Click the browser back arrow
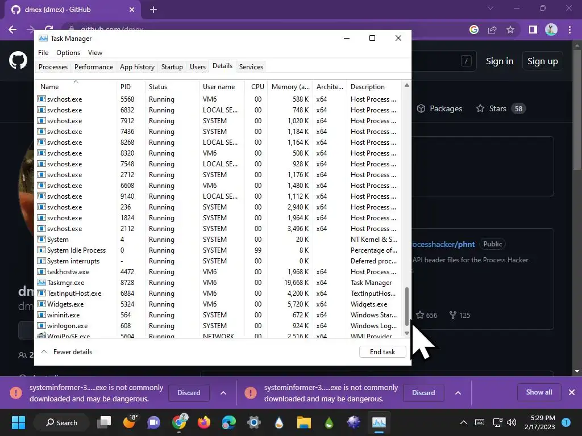The height and width of the screenshot is (436, 582). pos(13,30)
